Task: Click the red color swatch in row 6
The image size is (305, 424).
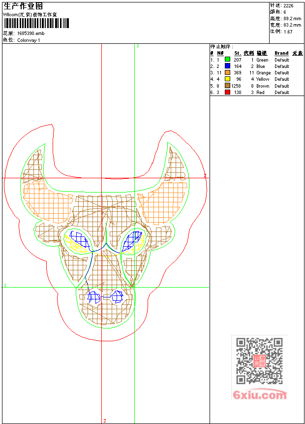Action: click(227, 92)
